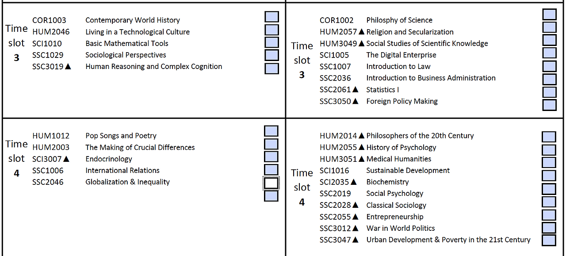This screenshot has width=566, height=256.
Task: Tick the Introduction to Law checkbox
Action: coord(549,66)
